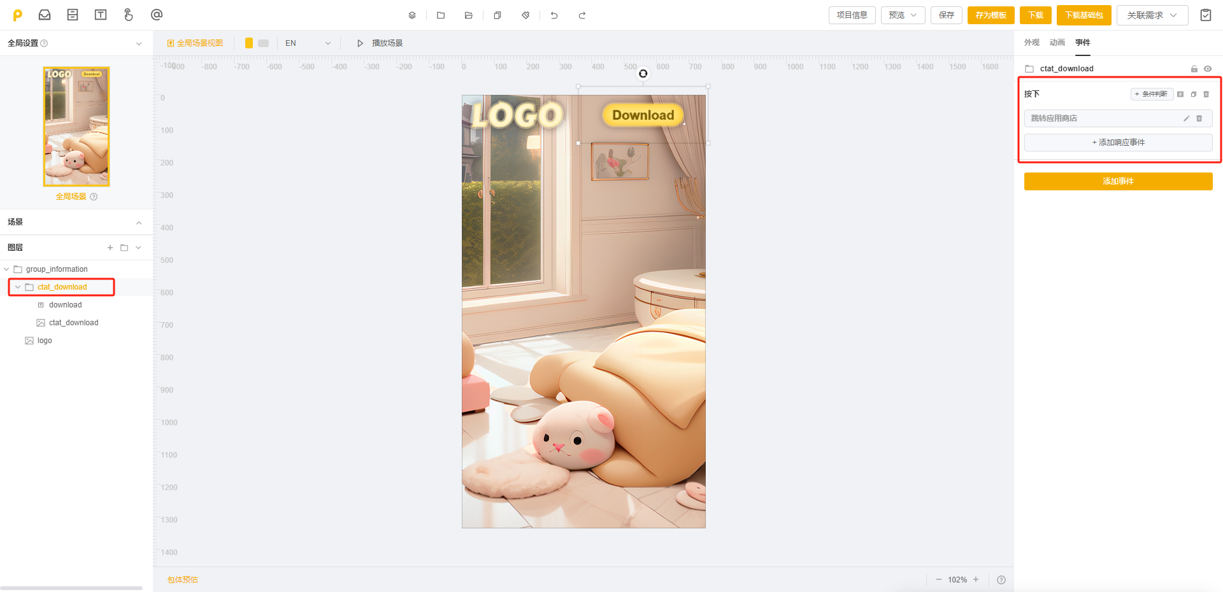The width and height of the screenshot is (1223, 592).
Task: Toggle visibility eye for ctat_download
Action: click(x=1208, y=69)
